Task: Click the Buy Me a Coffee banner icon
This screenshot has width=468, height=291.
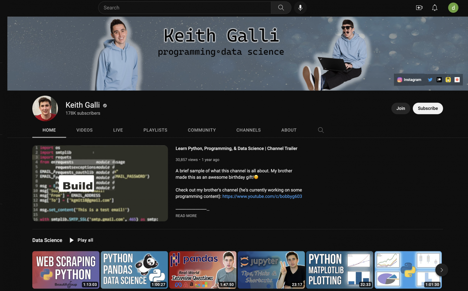Action: 448,79
